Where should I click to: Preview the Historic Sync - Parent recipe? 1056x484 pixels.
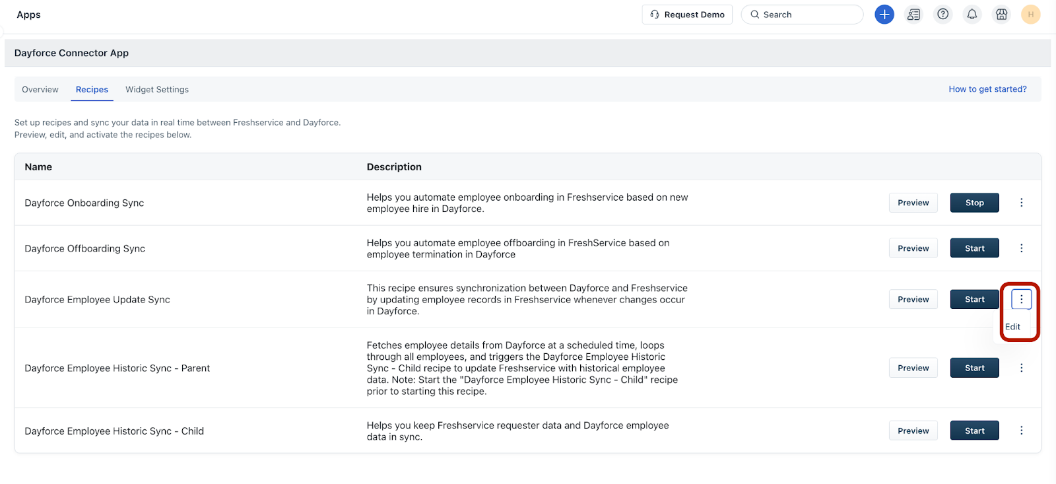click(913, 368)
